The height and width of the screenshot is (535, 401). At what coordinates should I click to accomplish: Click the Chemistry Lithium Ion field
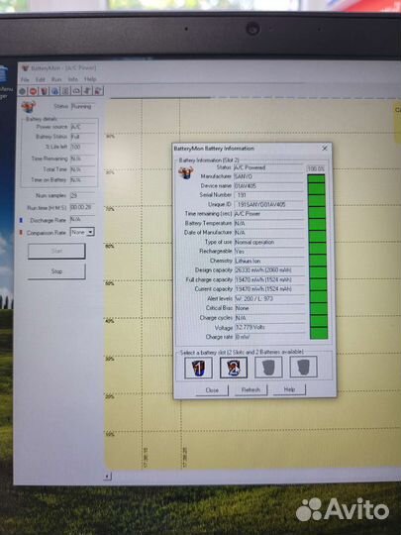click(269, 261)
